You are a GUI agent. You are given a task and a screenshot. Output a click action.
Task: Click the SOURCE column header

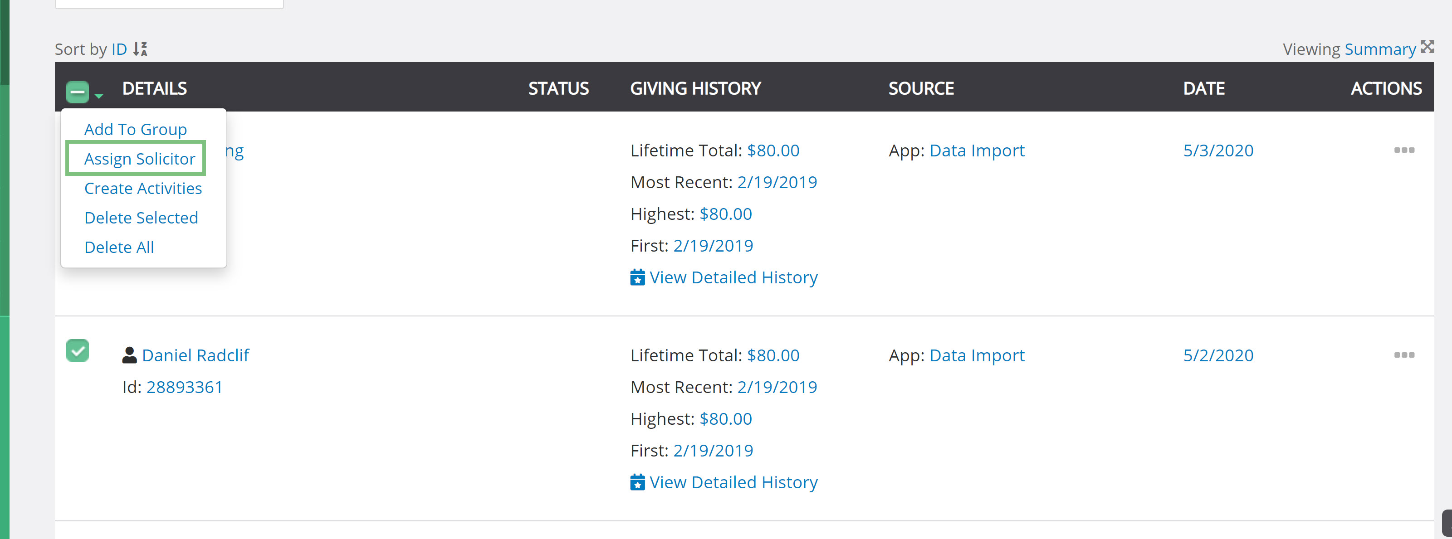(921, 88)
